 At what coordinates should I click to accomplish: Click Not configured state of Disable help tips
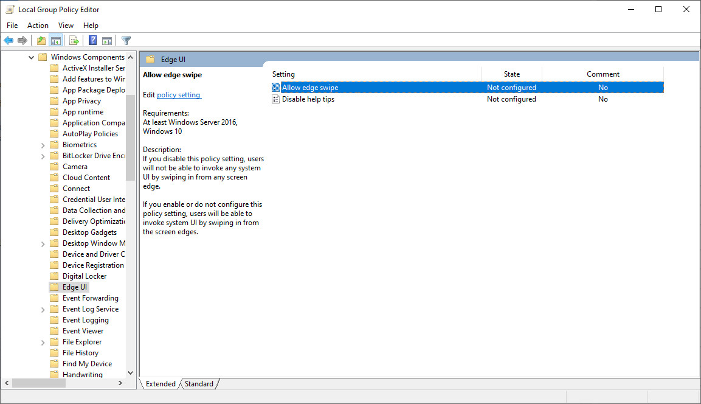tap(511, 99)
